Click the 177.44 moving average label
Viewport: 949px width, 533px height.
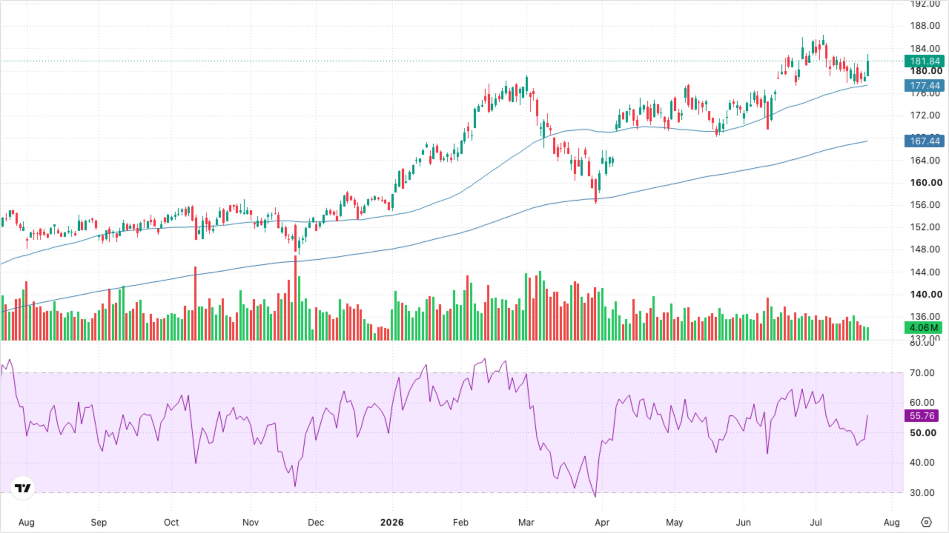[925, 86]
